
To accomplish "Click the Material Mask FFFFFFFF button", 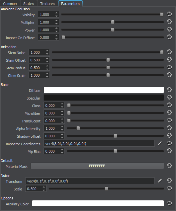I will point(97,166).
